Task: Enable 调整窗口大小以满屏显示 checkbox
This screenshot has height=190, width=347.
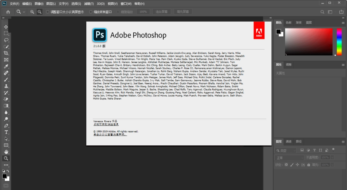Action: click(47, 12)
